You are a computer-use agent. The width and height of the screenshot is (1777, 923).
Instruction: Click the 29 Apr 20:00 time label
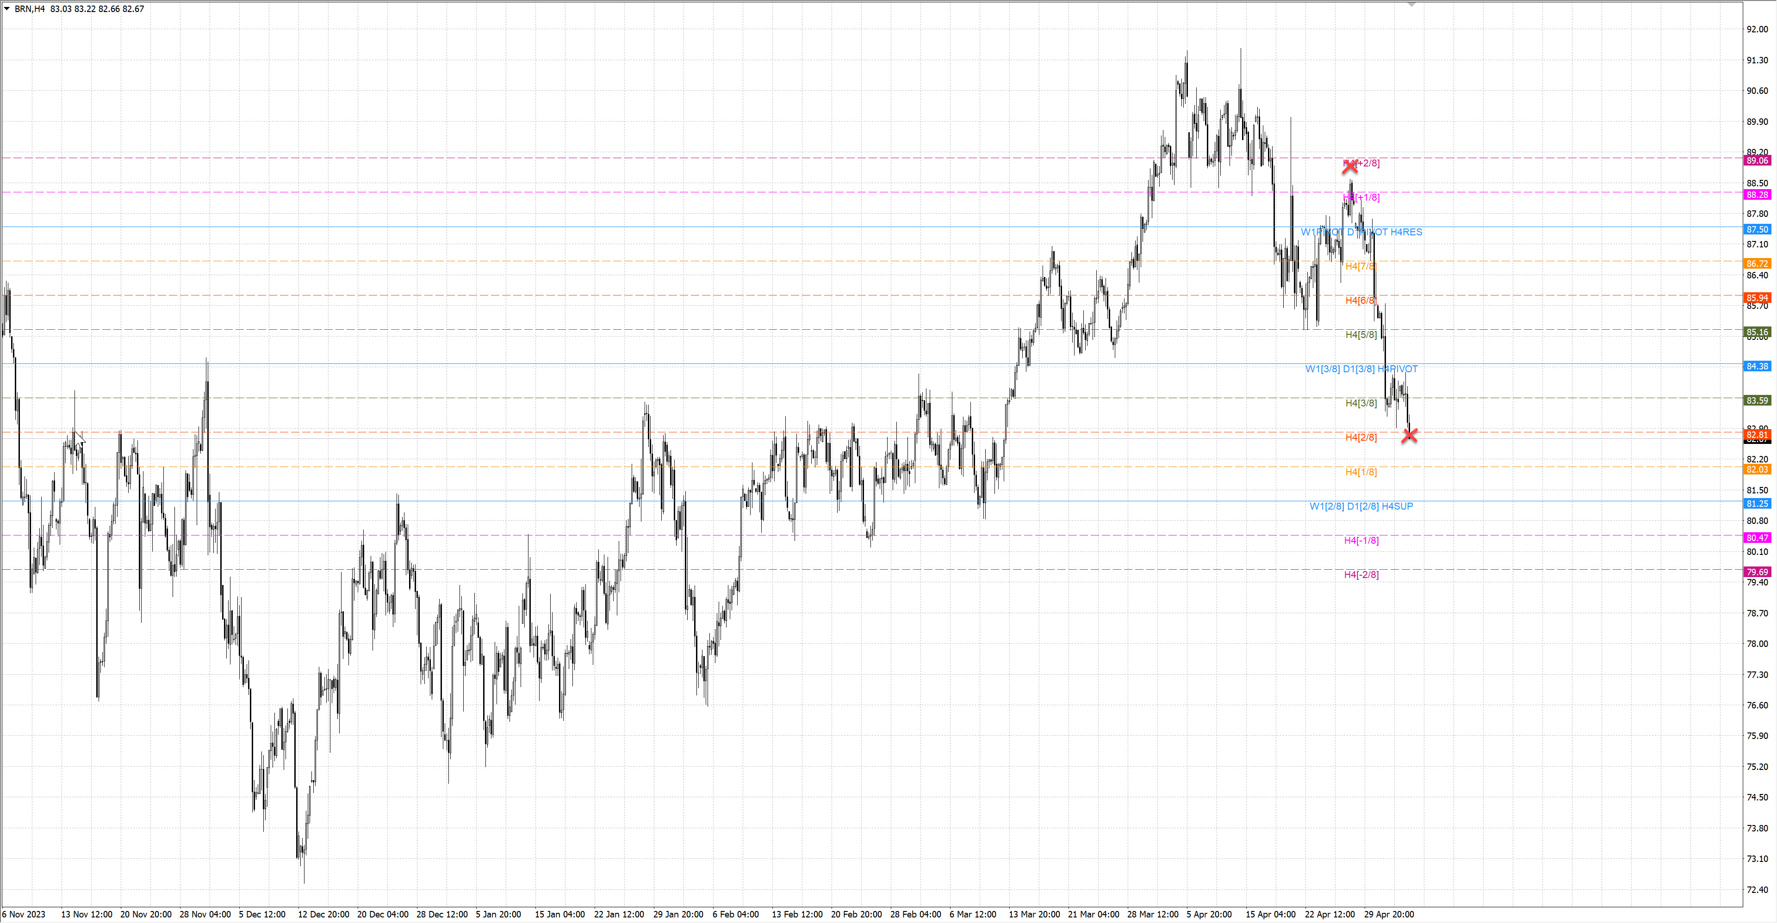[x=1389, y=914]
